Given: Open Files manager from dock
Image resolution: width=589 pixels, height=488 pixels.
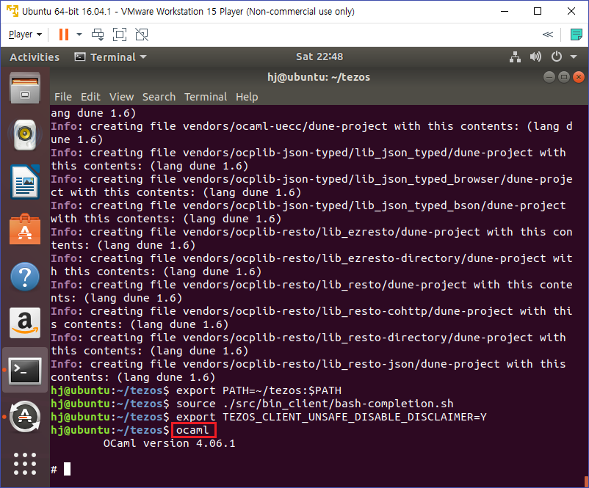Looking at the screenshot, I should [x=25, y=88].
